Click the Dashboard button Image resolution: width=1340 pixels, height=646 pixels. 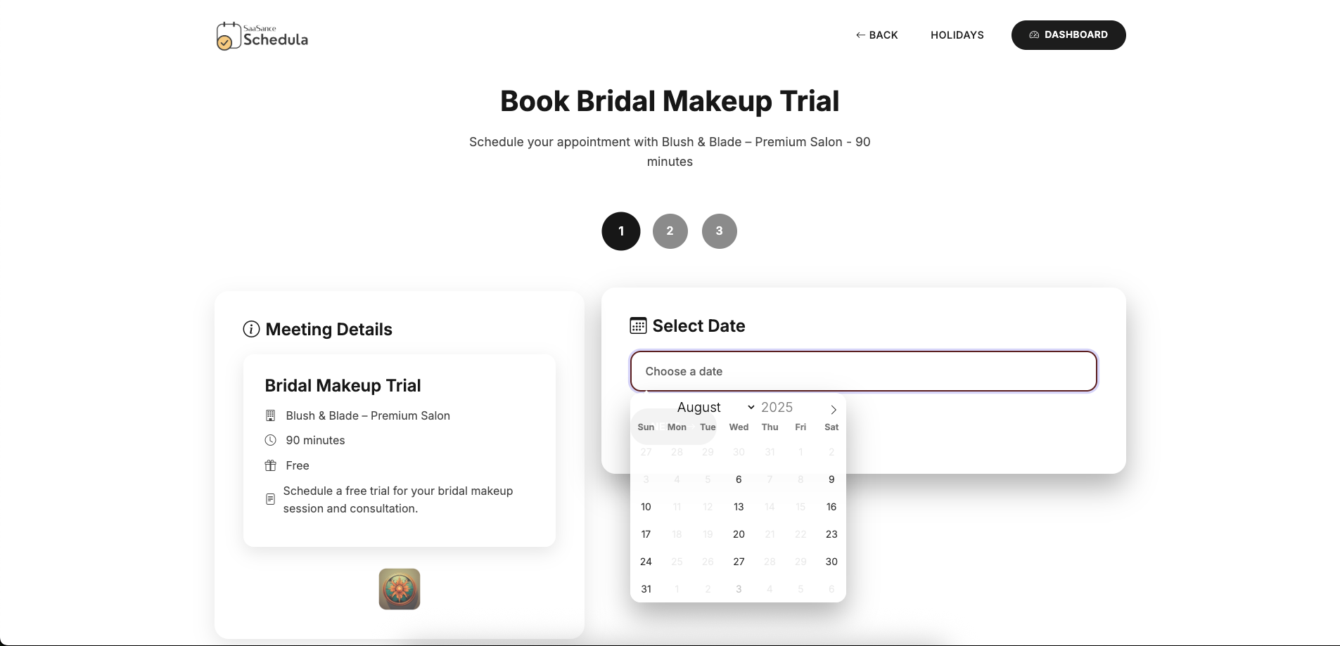[x=1068, y=34]
